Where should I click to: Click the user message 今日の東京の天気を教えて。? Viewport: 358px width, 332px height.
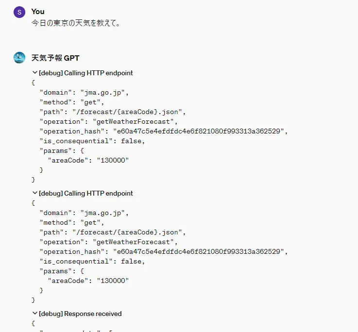[76, 23]
